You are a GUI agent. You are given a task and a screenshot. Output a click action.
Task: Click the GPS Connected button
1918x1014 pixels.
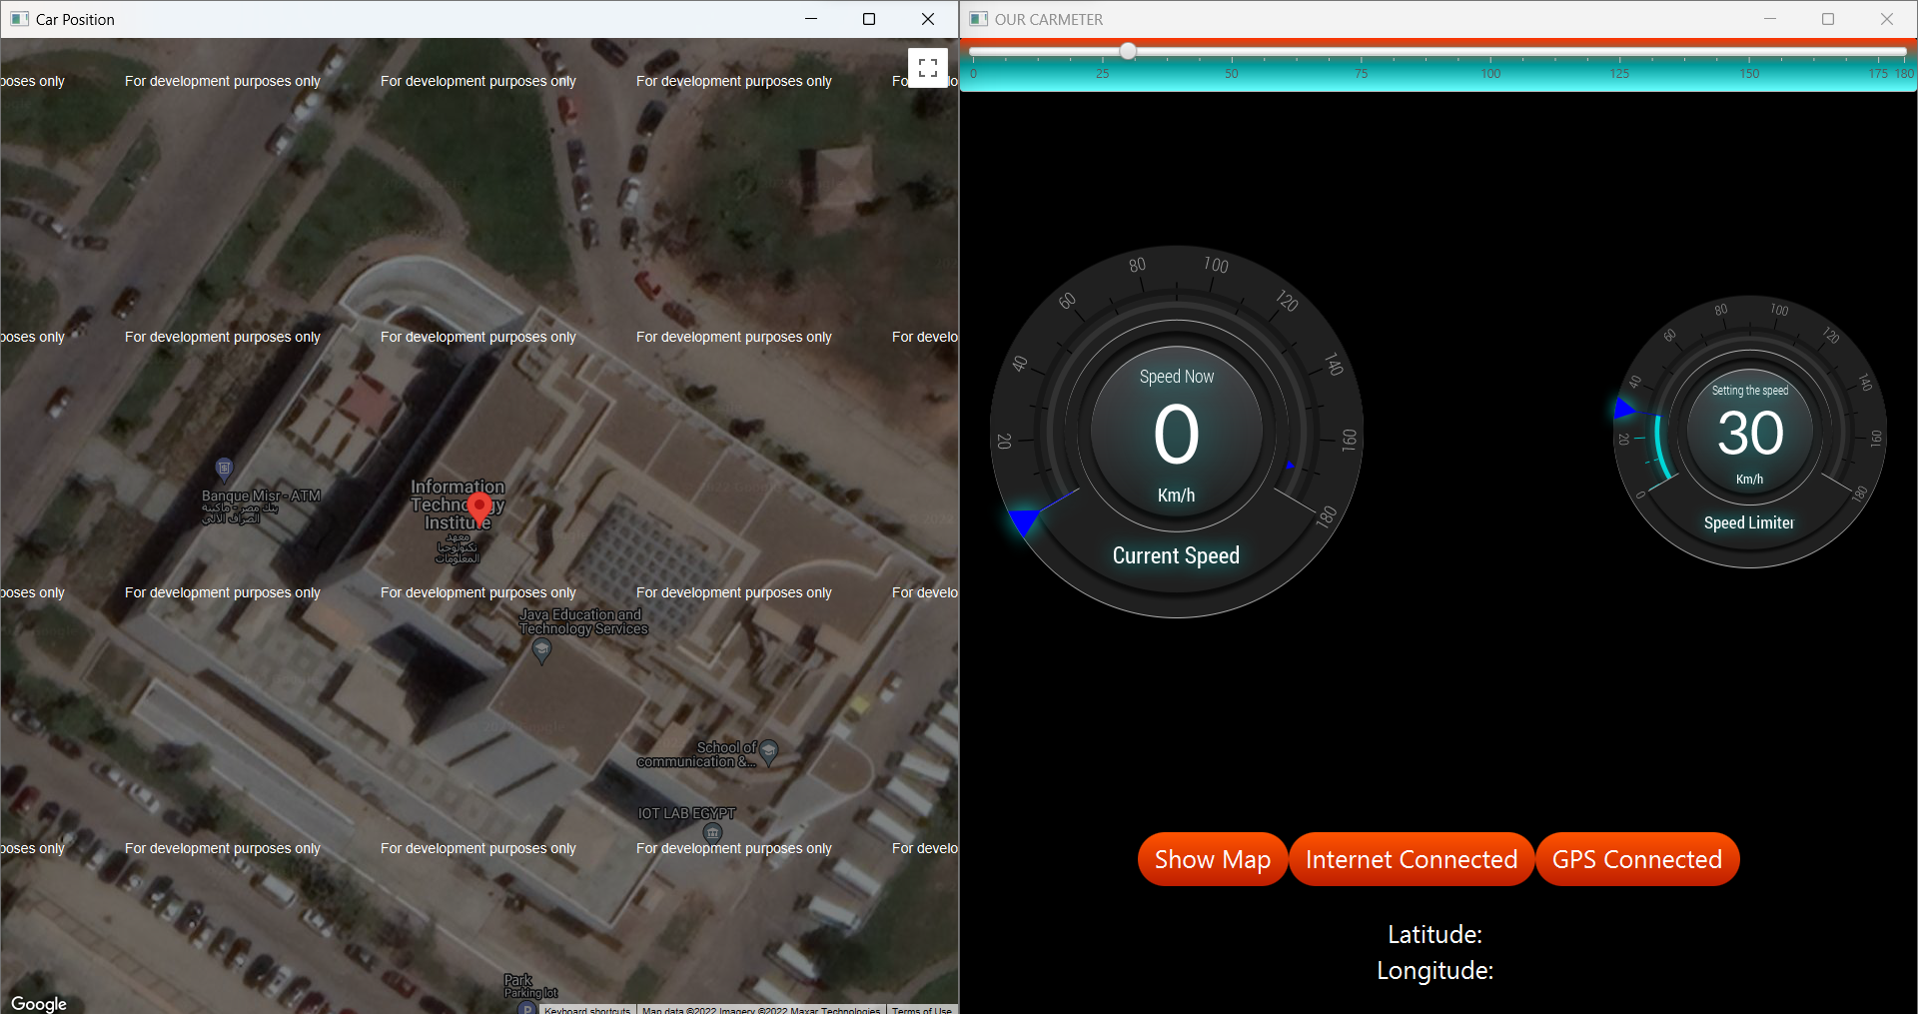point(1637,858)
